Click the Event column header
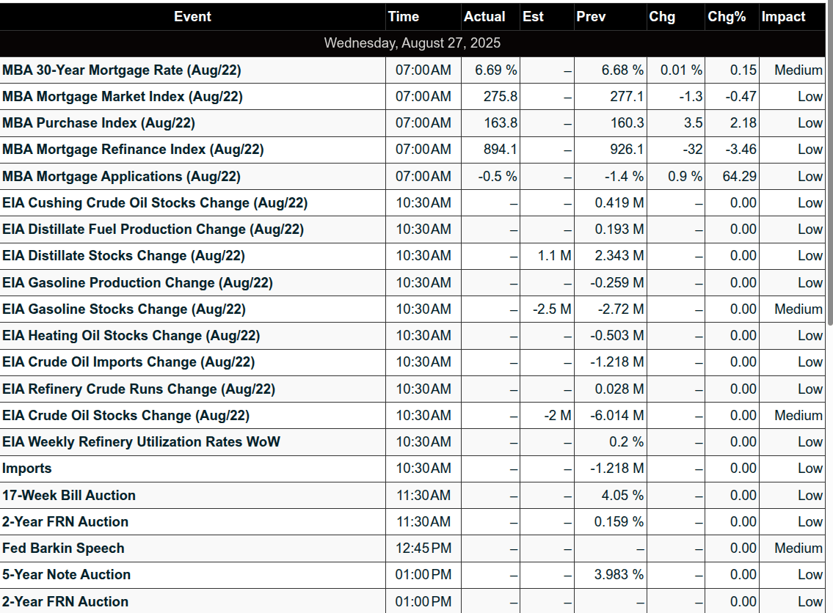833x613 pixels. (x=192, y=16)
